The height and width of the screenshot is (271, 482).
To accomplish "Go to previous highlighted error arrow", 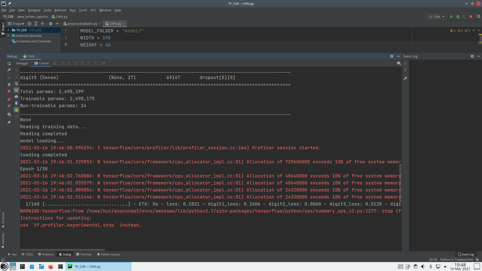I will pyautogui.click(x=474, y=30).
